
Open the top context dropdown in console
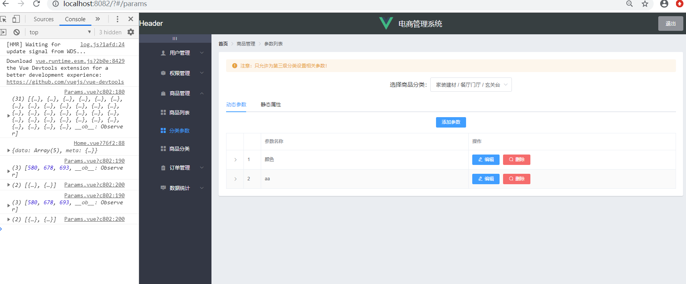pos(60,32)
